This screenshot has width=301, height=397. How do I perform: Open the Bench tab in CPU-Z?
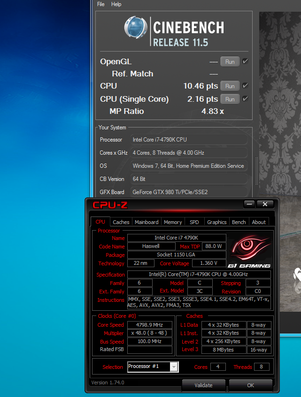tap(239, 222)
